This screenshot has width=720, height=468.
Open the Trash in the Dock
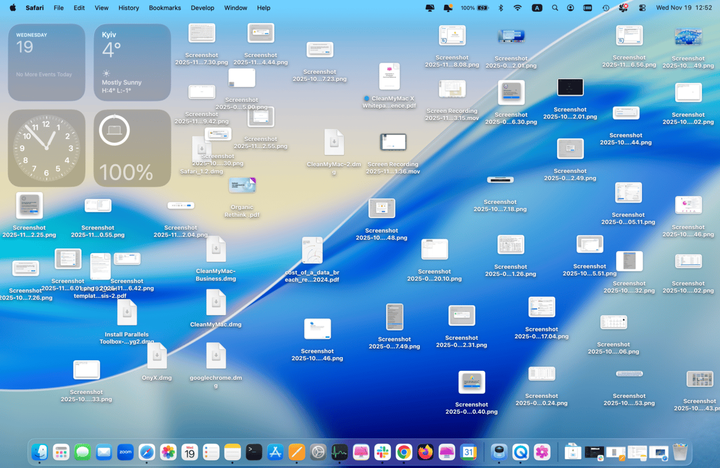pos(680,453)
